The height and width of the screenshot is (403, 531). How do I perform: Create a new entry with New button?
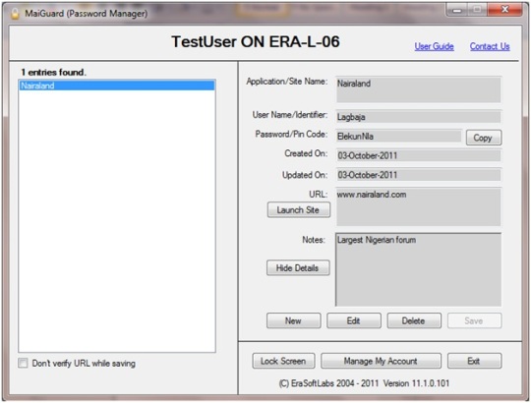[x=293, y=320]
